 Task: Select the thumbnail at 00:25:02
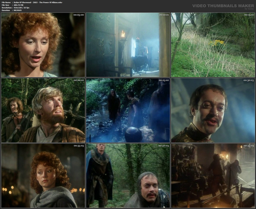click(x=128, y=110)
